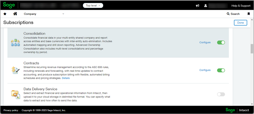
Task: Go to the Home icon
Action: (x=15, y=14)
